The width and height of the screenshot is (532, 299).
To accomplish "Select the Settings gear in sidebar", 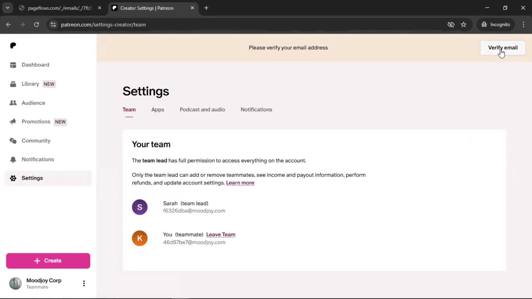I will [x=13, y=178].
